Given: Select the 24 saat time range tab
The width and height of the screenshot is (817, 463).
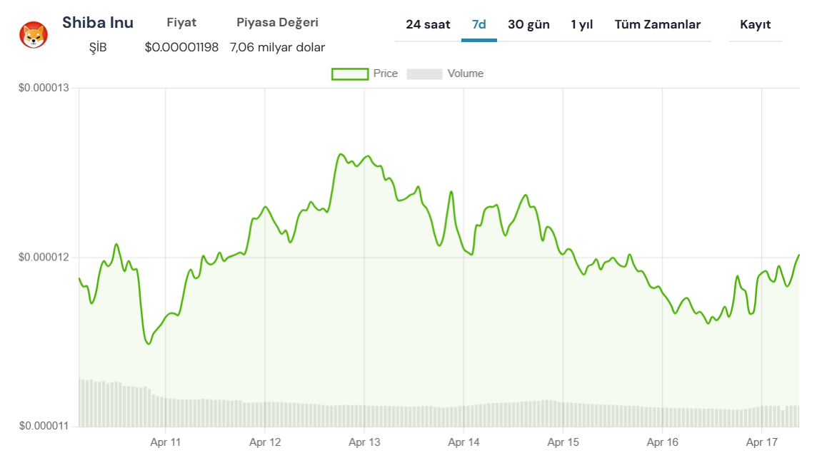Looking at the screenshot, I should [x=428, y=24].
